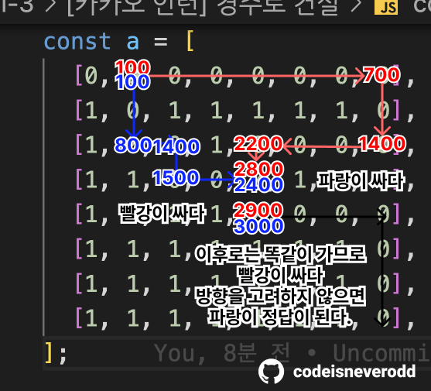Open the git blame note 'You, 8분 전'
Viewport: 431px width, 391px height.
[x=221, y=353]
